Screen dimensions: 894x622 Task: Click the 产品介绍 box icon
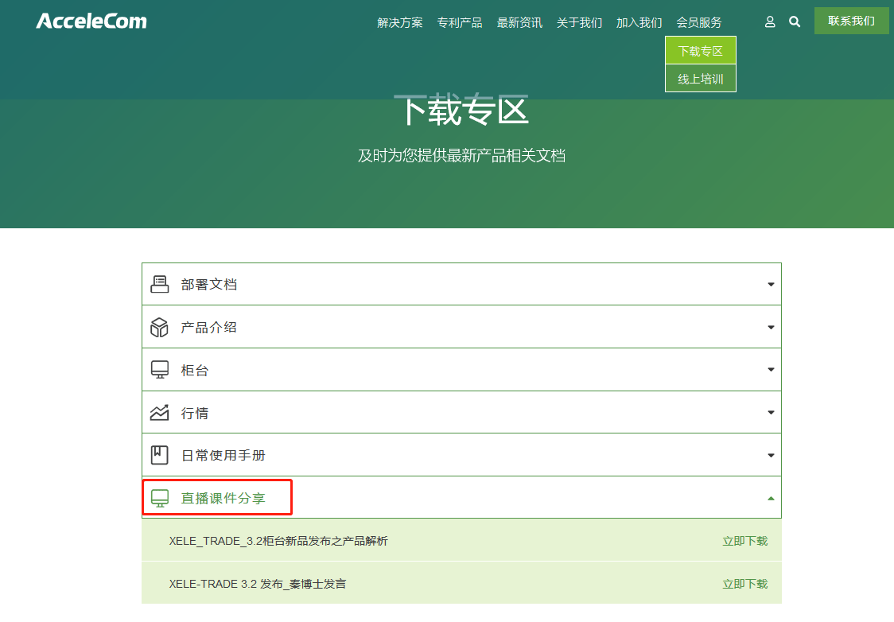pos(160,327)
